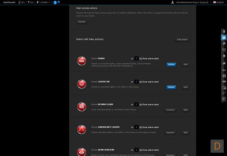227x156 pixels.
Task: Click the highlighted save disk sidebar icon
Action: (x=224, y=37)
